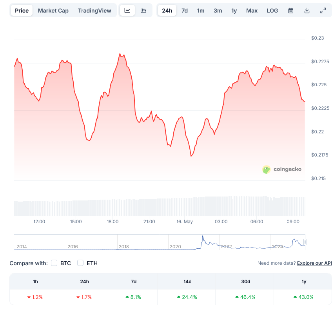This screenshot has width=332, height=324.
Task: Select the 7d time range
Action: 184,10
